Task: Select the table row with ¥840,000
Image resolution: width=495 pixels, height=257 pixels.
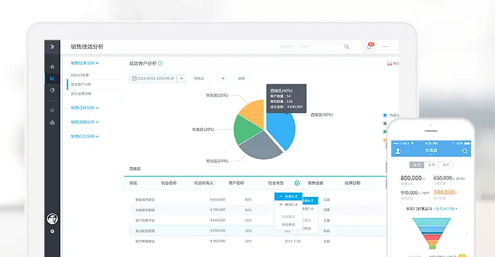Action: [x=258, y=200]
